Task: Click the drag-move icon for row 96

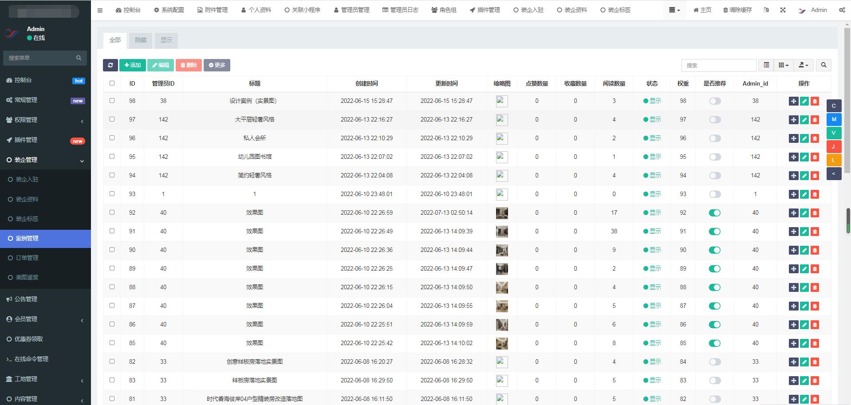Action: click(793, 138)
